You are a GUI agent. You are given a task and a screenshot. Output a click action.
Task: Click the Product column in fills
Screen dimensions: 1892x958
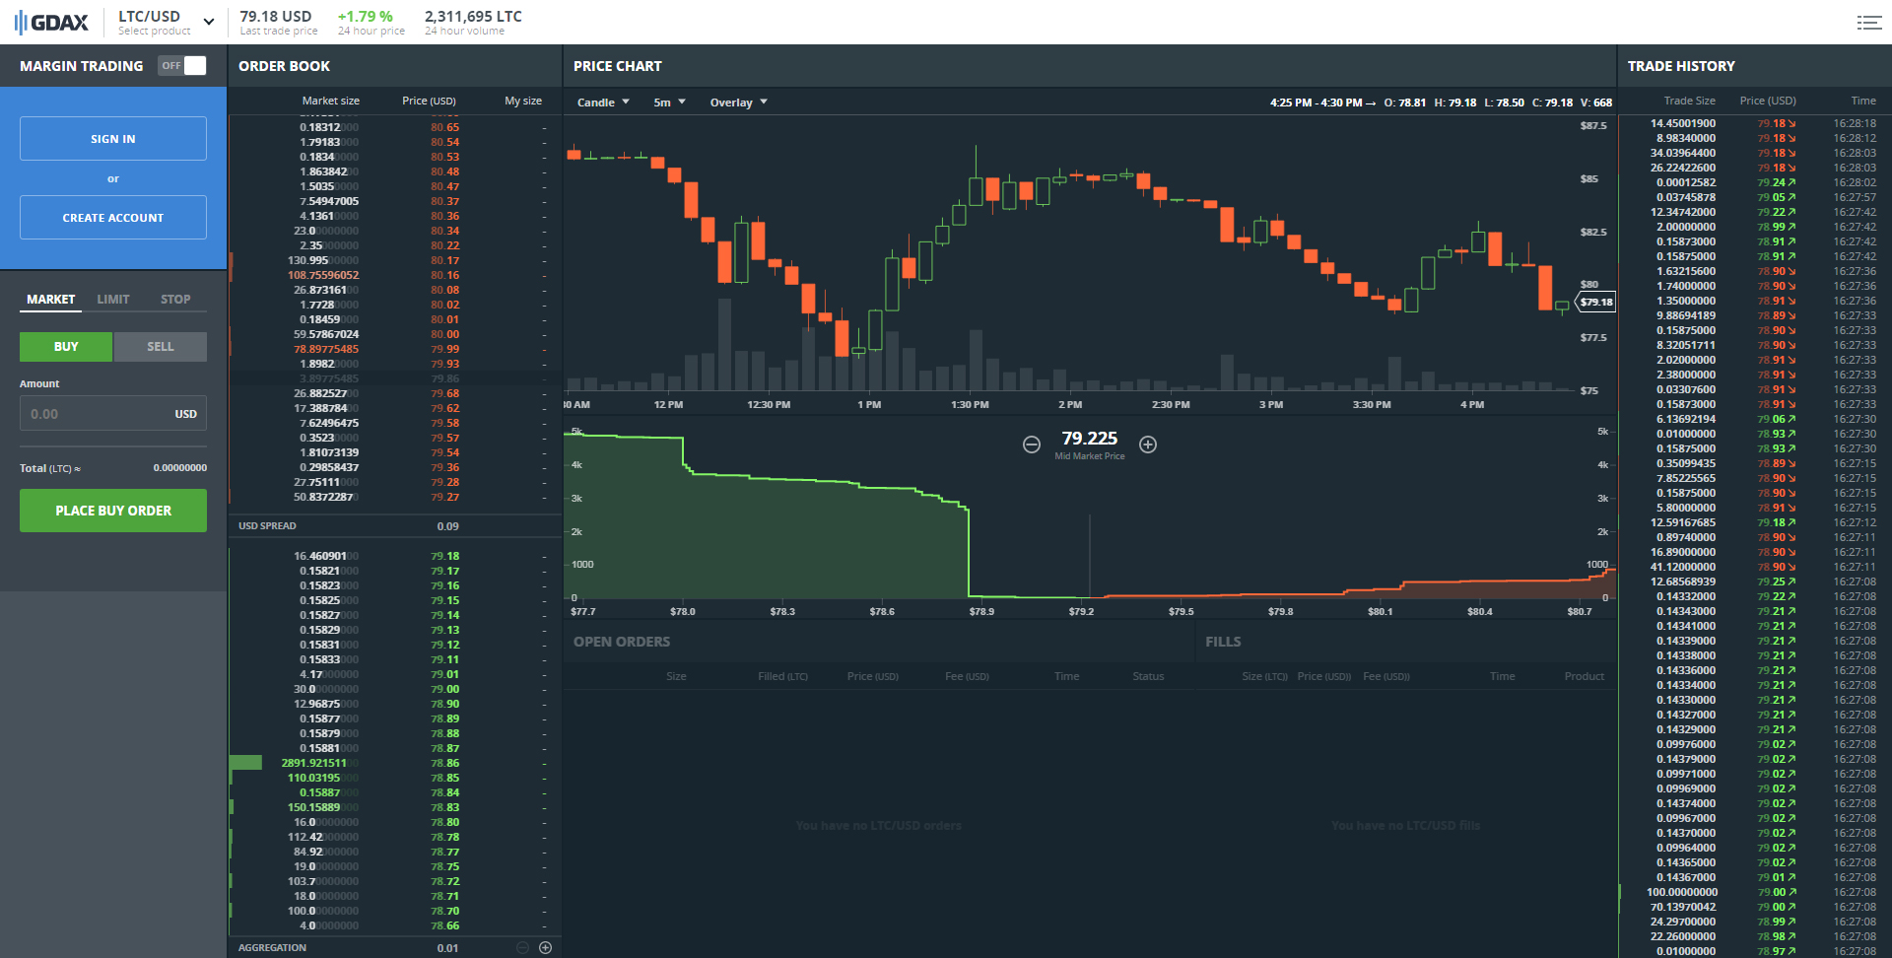coord(1584,676)
